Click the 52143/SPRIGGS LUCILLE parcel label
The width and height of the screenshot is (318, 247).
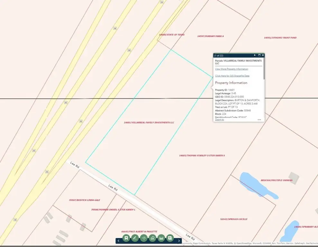click(x=234, y=219)
